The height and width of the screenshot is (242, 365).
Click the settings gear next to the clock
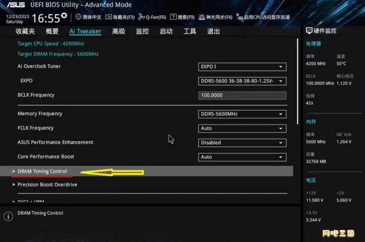click(x=64, y=16)
